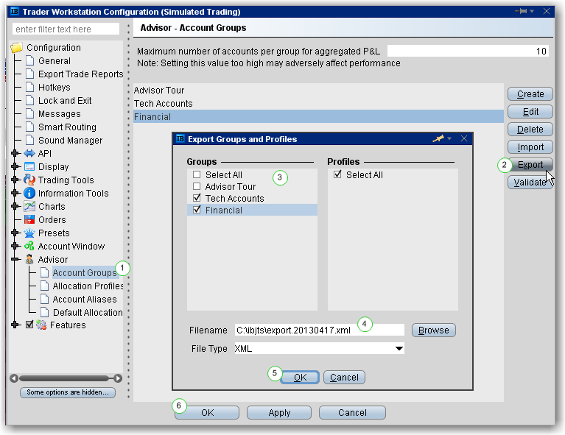The width and height of the screenshot is (565, 435).
Task: Uncheck the Tech Accounts group checkbox
Action: (x=197, y=199)
